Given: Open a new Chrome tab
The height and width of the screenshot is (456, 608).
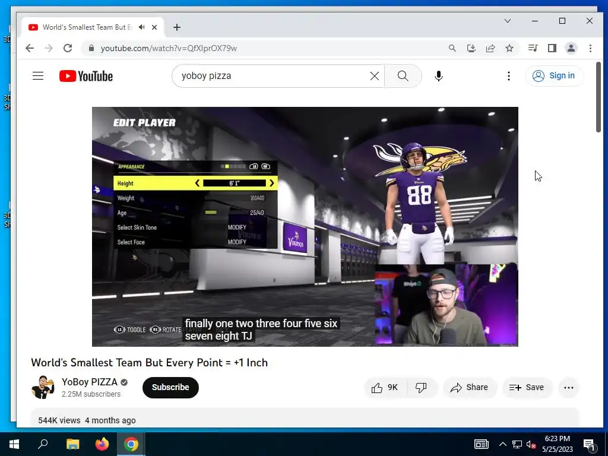Looking at the screenshot, I should click(177, 27).
